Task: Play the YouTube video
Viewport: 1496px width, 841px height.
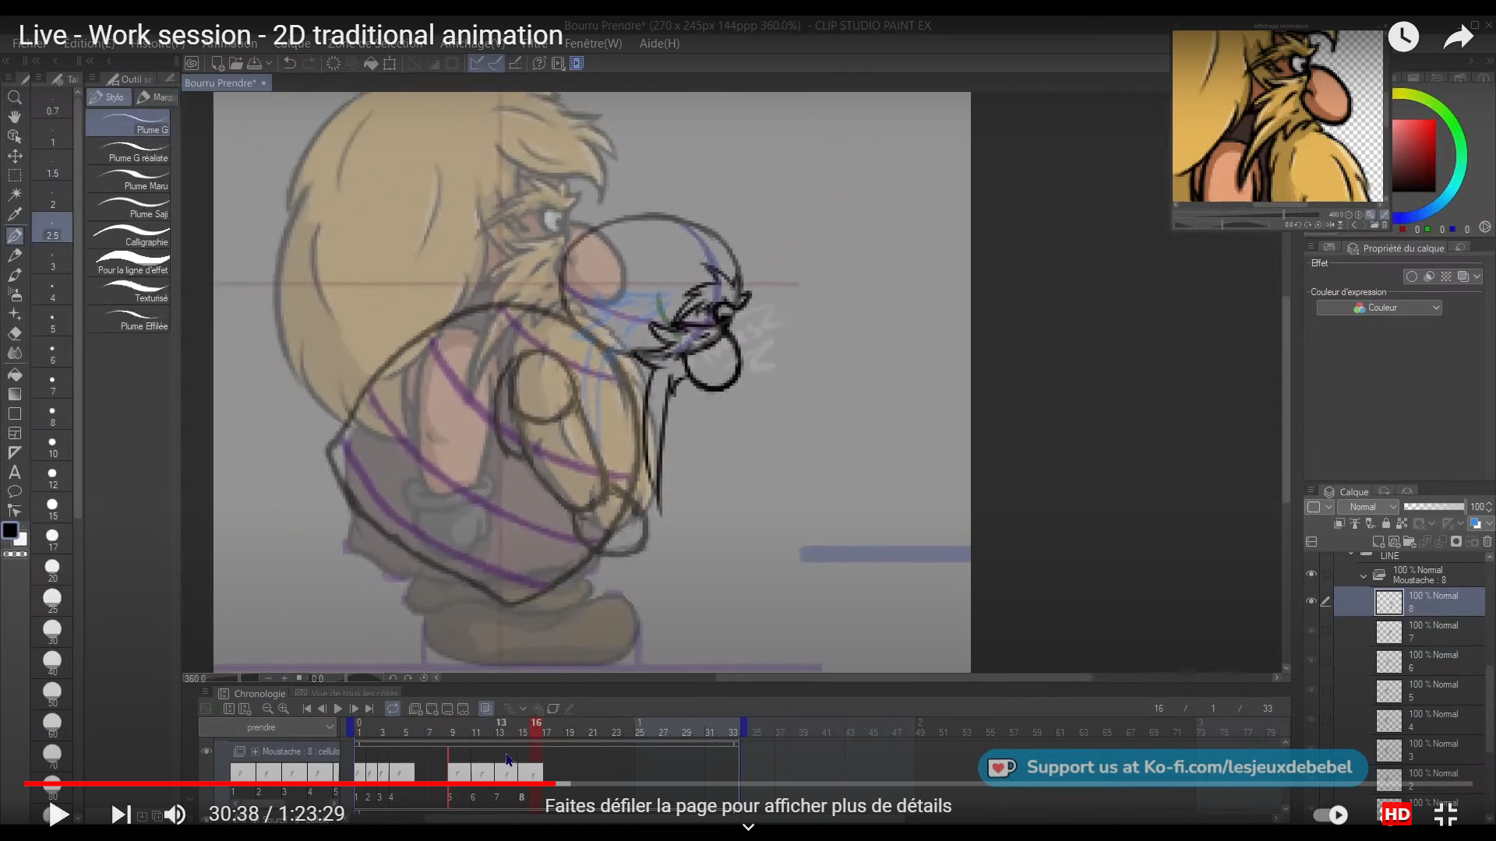Action: click(58, 815)
